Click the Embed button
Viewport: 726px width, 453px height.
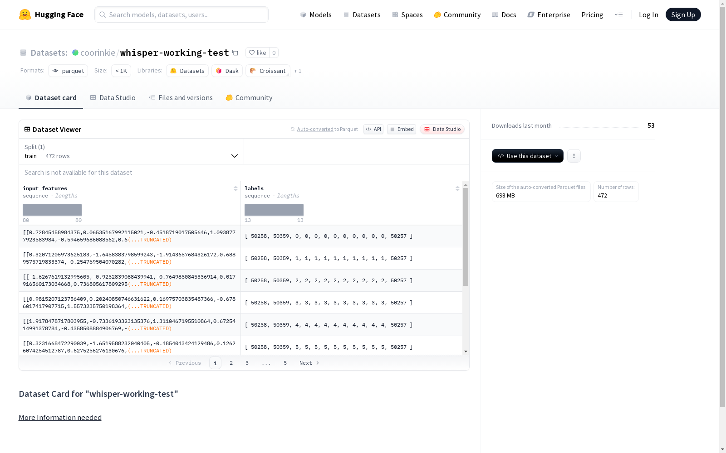click(402, 129)
